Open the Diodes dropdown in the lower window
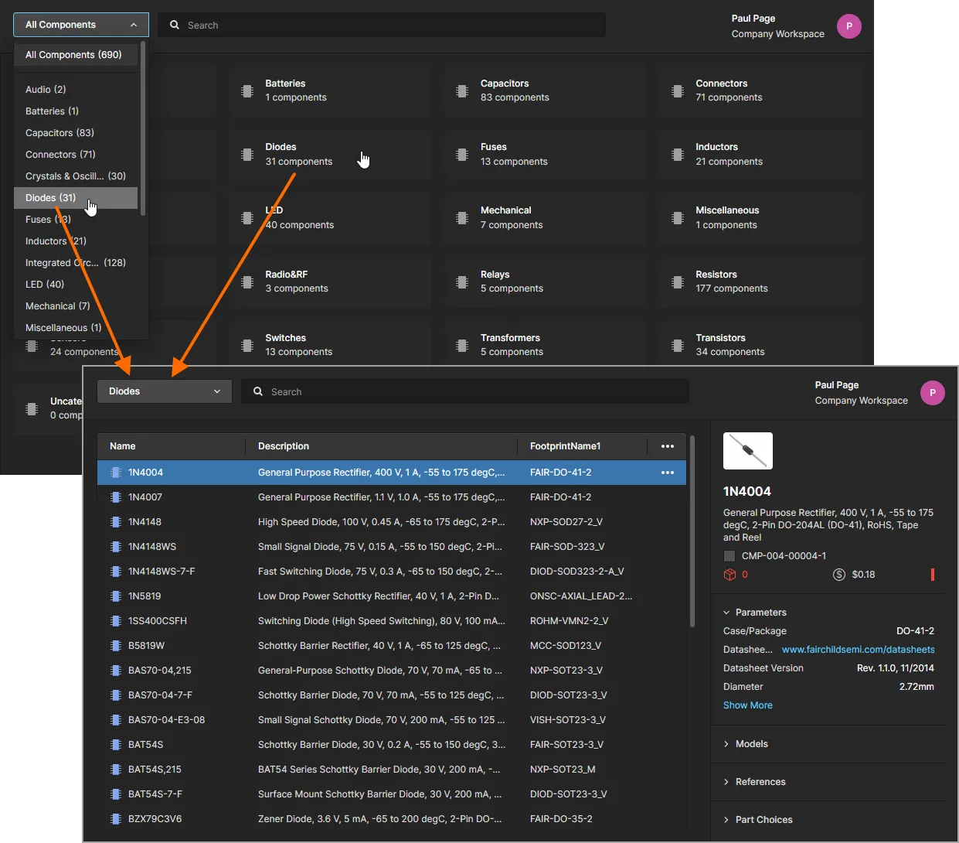The height and width of the screenshot is (843, 959). (164, 391)
